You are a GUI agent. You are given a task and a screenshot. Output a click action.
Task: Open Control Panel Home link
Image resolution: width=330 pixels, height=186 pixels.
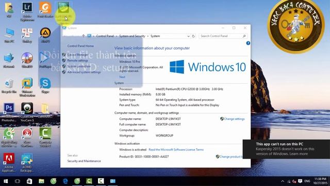pyautogui.click(x=80, y=46)
